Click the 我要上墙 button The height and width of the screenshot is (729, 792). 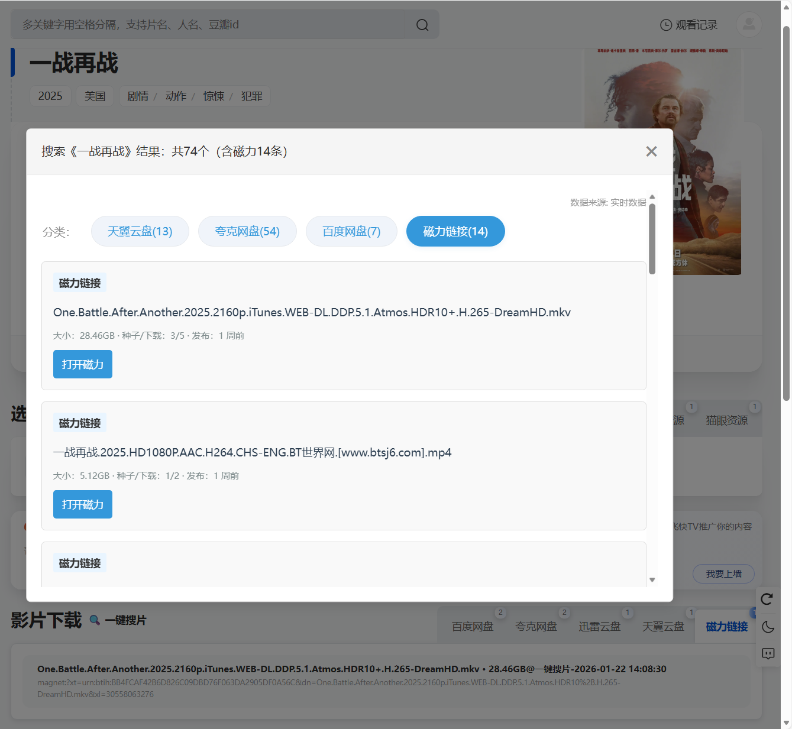(x=723, y=574)
